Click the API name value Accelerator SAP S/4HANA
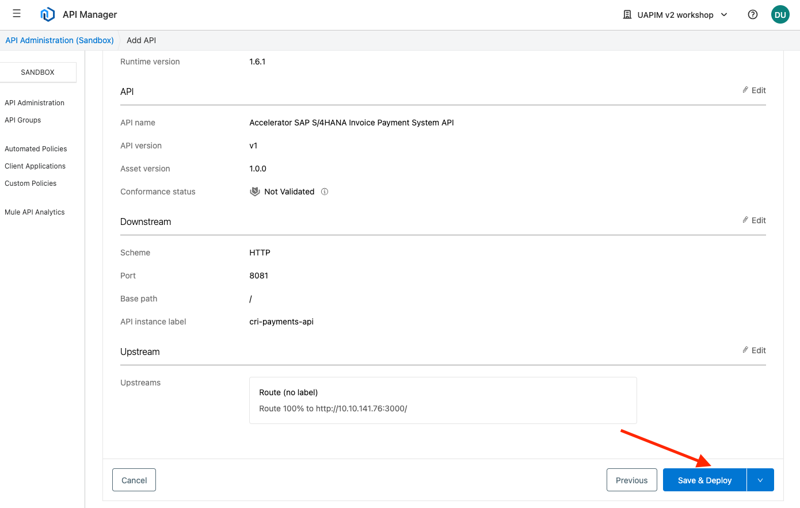Viewport: 800px width, 508px height. pos(352,123)
